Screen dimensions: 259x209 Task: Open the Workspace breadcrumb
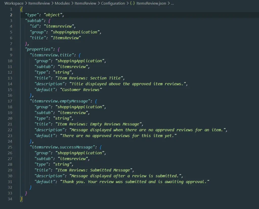coord(14,3)
